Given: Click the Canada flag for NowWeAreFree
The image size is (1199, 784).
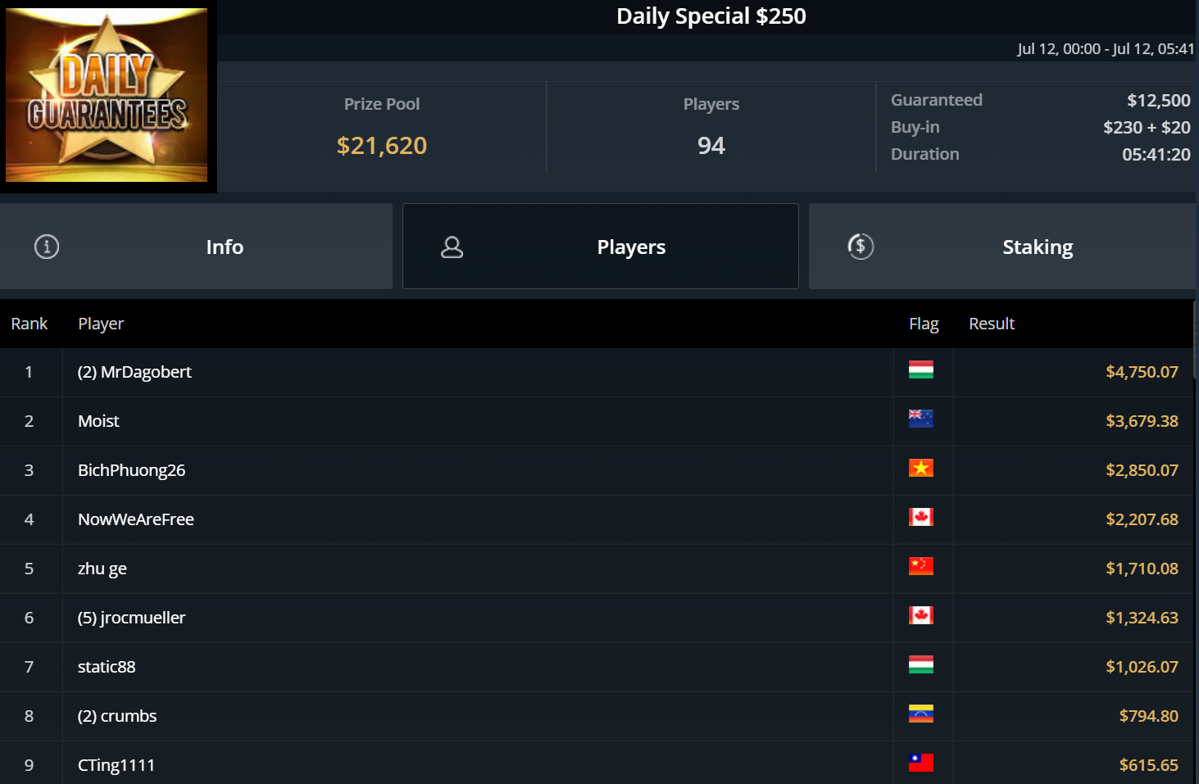Looking at the screenshot, I should pyautogui.click(x=920, y=518).
